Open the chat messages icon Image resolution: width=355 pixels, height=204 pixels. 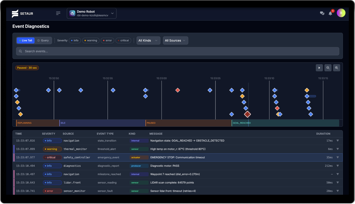[322, 13]
